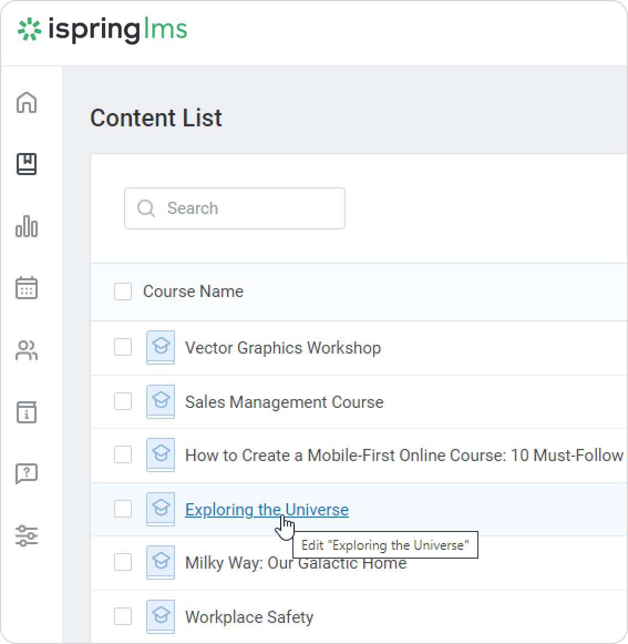Tick the Workplace Safety checkbox

[123, 616]
